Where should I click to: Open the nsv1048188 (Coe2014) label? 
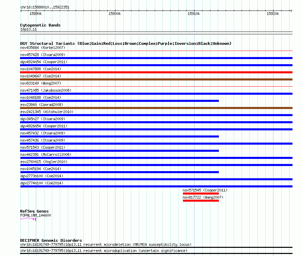pyautogui.click(x=41, y=97)
